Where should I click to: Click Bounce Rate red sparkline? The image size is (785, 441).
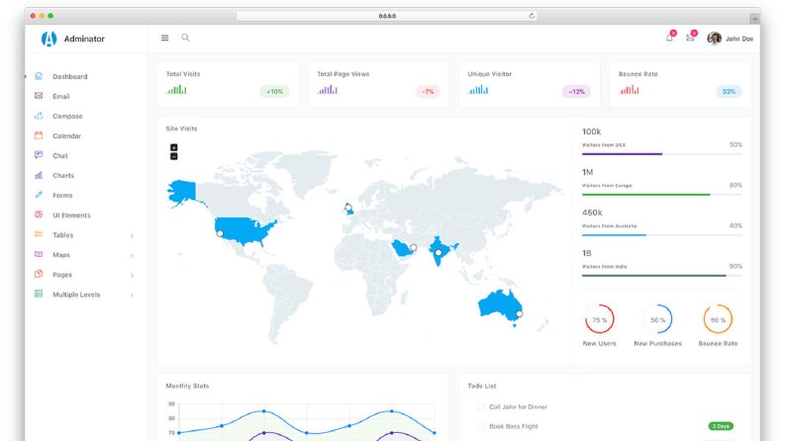click(x=629, y=90)
